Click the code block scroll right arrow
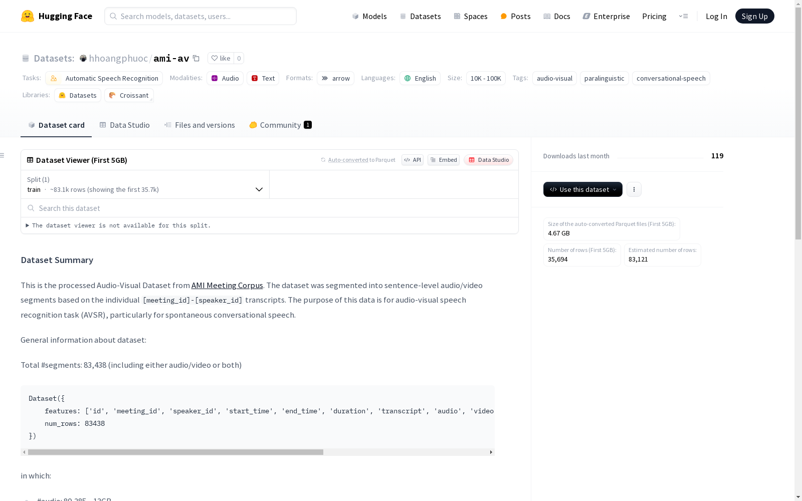 pos(491,452)
